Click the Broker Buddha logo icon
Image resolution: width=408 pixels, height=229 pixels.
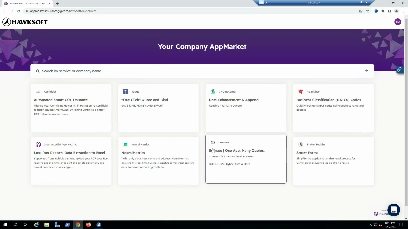click(300, 144)
